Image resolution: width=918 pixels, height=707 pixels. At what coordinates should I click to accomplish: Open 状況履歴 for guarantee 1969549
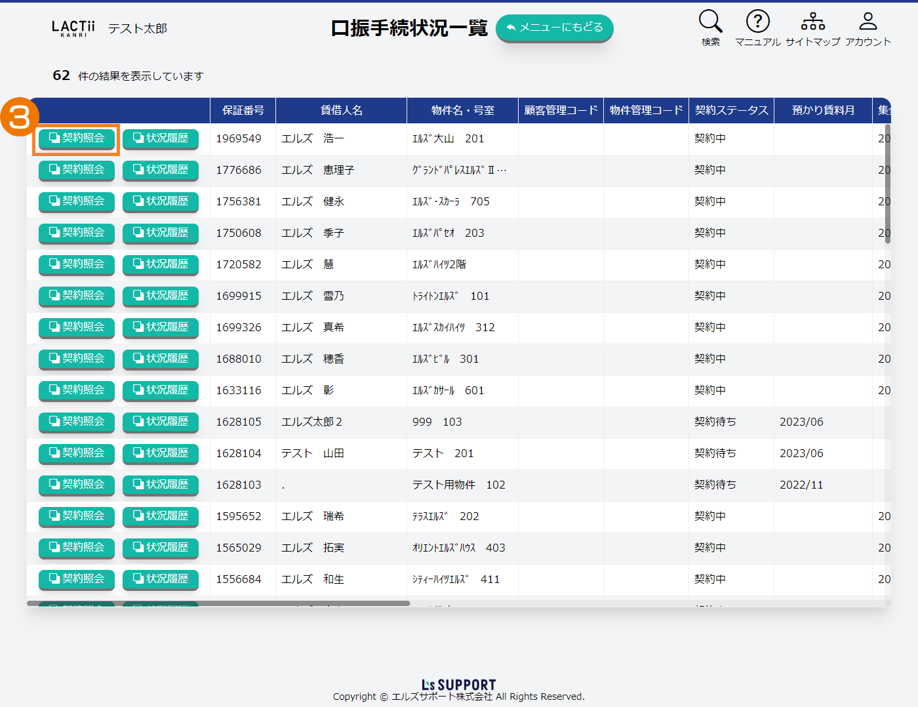[161, 138]
